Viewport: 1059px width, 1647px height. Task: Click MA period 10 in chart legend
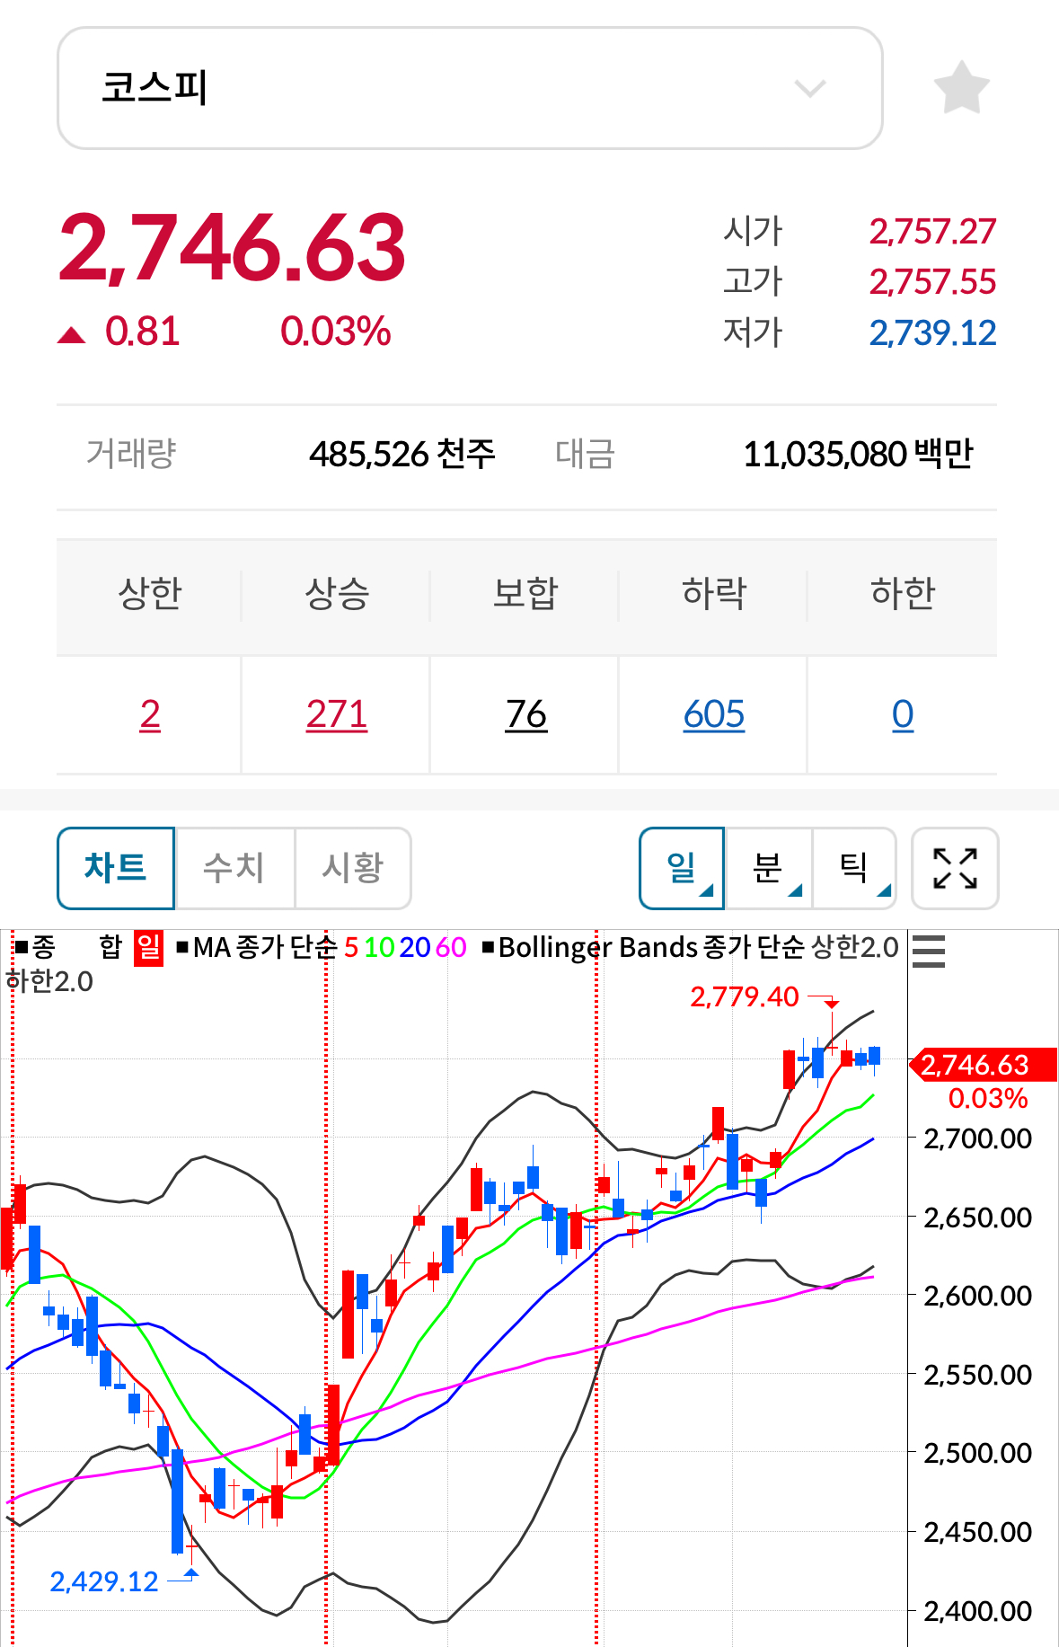point(379,948)
